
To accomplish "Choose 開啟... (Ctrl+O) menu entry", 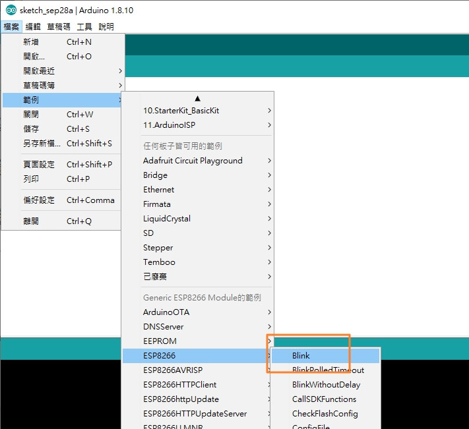I will tap(62, 57).
